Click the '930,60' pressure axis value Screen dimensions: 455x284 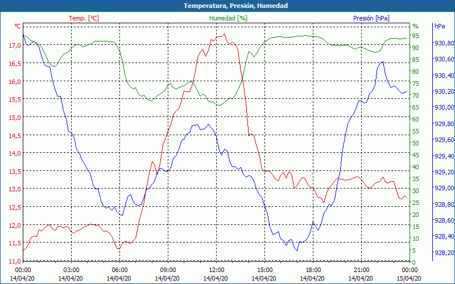[x=444, y=60]
